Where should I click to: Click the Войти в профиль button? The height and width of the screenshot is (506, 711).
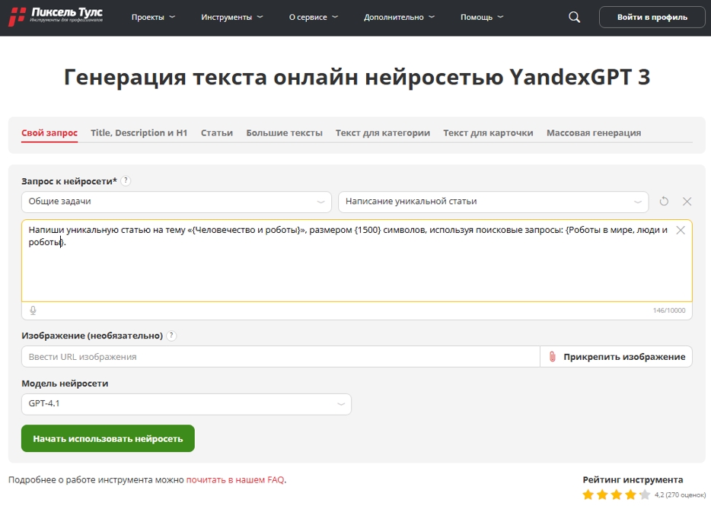pyautogui.click(x=652, y=18)
